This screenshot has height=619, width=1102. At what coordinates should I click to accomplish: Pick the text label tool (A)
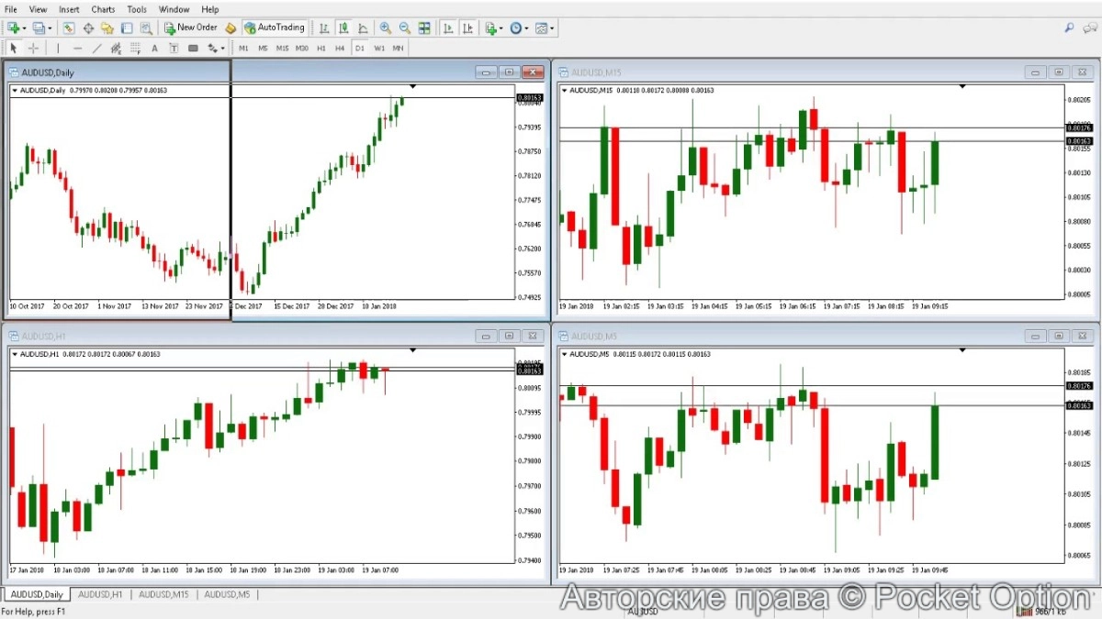coord(154,48)
